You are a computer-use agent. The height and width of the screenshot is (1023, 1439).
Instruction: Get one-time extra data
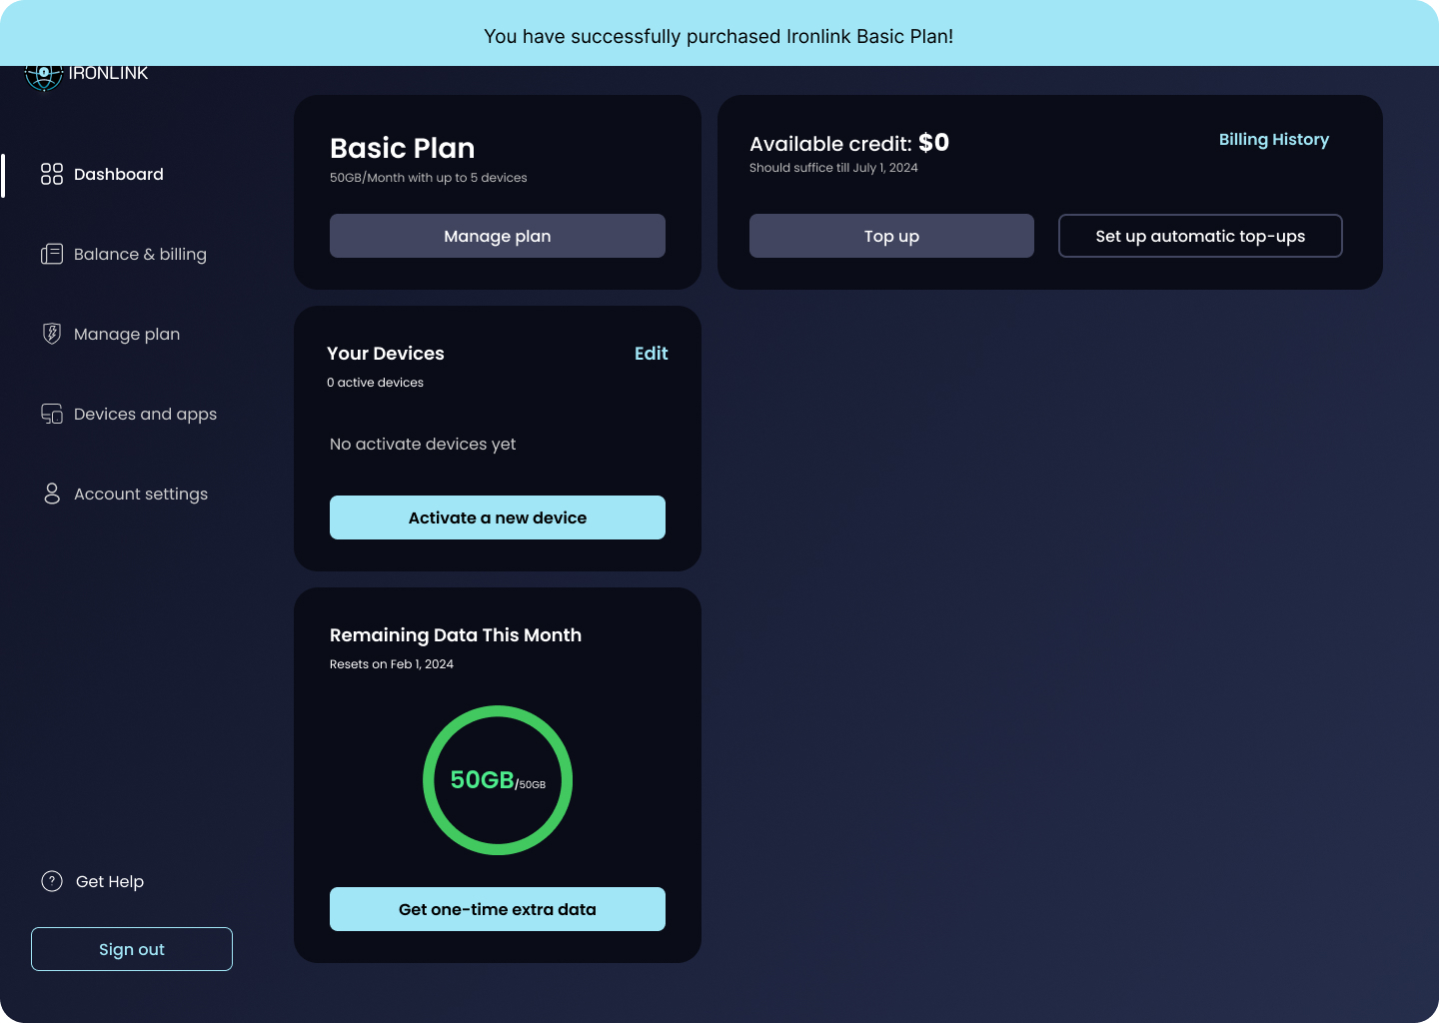click(498, 909)
